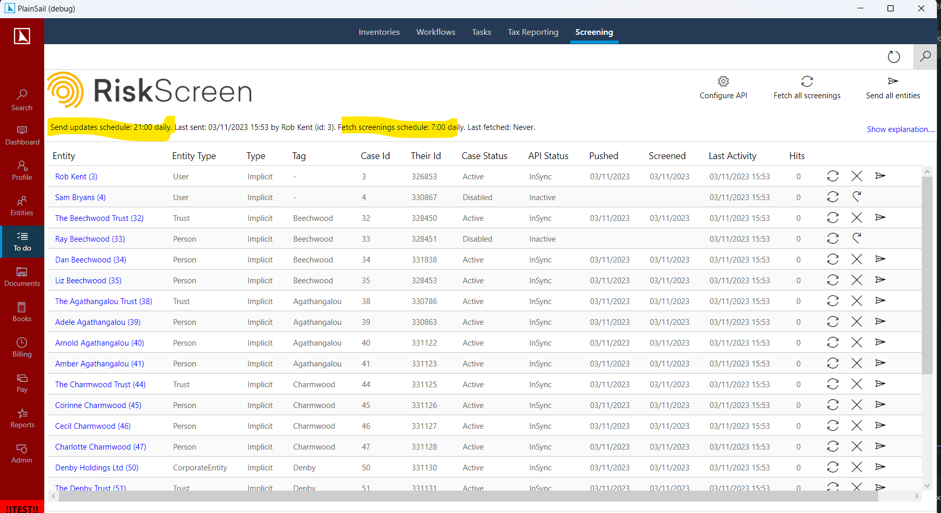Screen dimensions: 941x513
Task: Open To do in the sidebar
Action: (x=22, y=241)
